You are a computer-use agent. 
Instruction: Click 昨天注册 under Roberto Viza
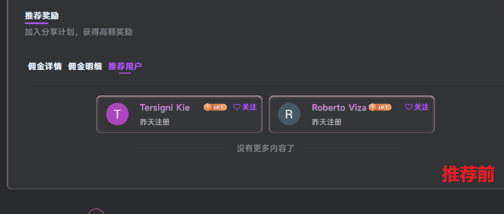[327, 122]
